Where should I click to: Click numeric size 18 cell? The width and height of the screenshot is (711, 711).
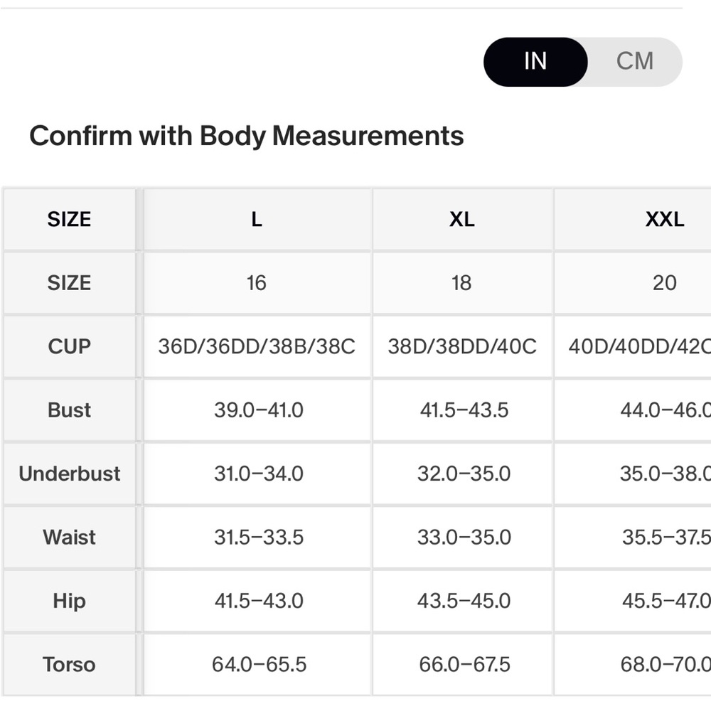(x=462, y=283)
